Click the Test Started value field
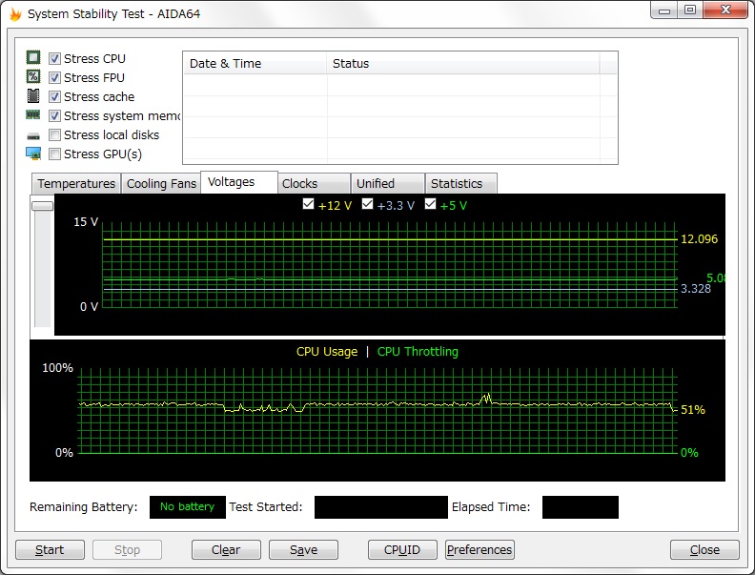The image size is (755, 575). coord(381,507)
